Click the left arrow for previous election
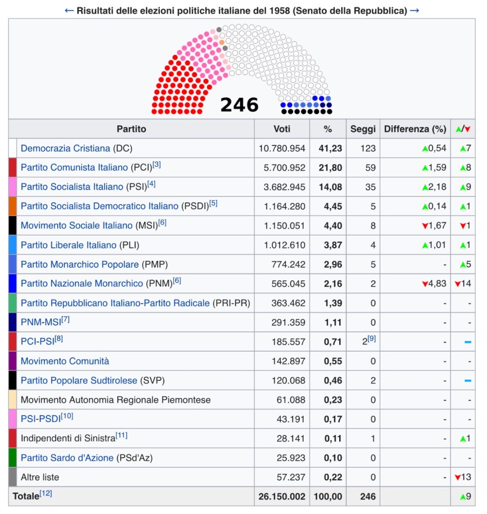This screenshot has height=514, width=487. point(69,11)
